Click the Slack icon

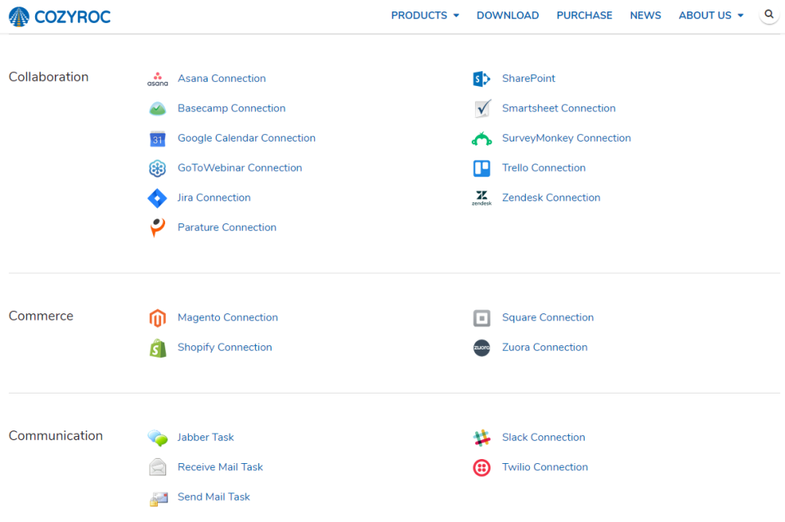tap(482, 437)
